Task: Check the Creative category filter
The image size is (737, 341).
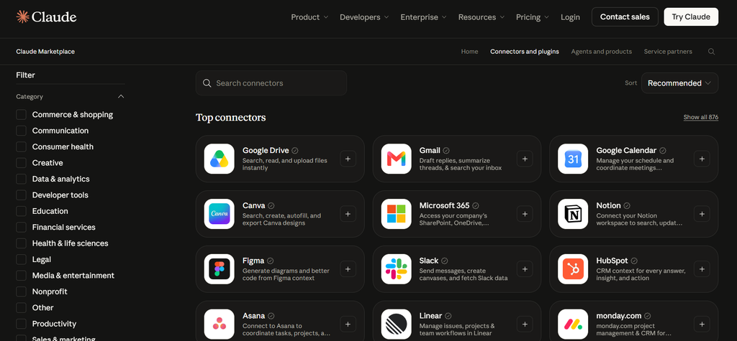Action: point(21,163)
